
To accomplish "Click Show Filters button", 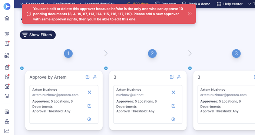I will click(38, 35).
